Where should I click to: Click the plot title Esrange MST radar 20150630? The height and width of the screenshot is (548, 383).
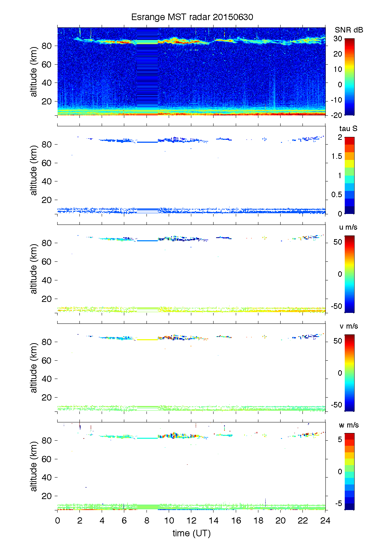coord(192,17)
